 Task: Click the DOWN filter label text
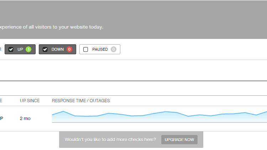58,49
